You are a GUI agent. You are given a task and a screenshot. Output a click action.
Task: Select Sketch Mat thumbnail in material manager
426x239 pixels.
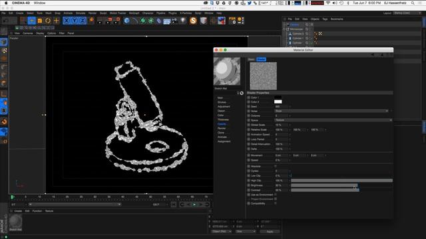[x=15, y=222]
